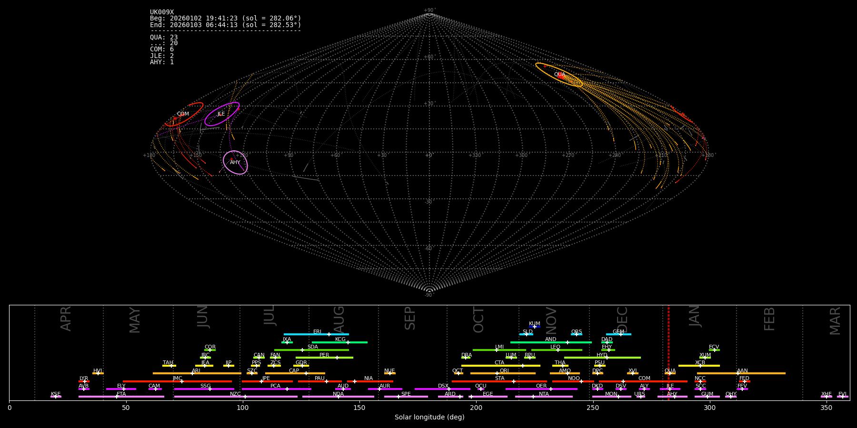Click the peak cross on the LYR bar

pos(85,381)
